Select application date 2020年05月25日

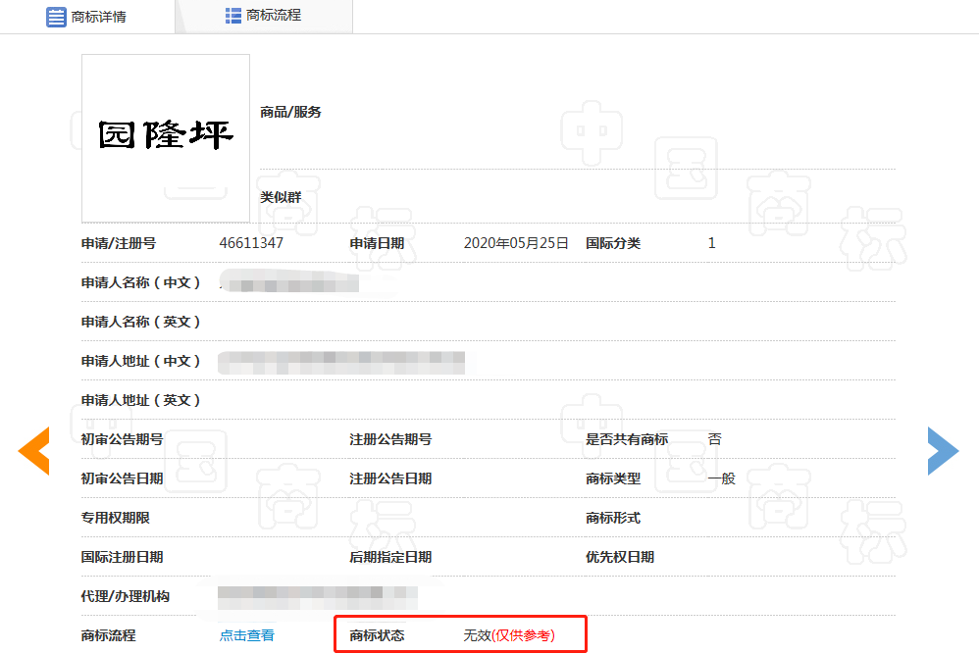(516, 243)
